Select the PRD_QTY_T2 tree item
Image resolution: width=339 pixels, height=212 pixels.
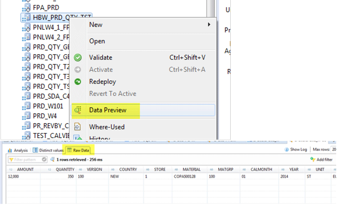point(51,67)
